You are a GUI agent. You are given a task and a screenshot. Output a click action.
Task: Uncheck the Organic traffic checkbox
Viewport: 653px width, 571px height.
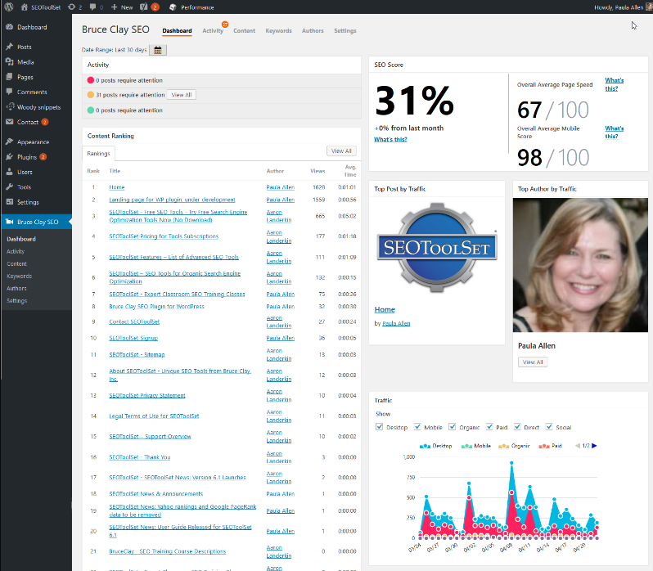[x=452, y=426]
